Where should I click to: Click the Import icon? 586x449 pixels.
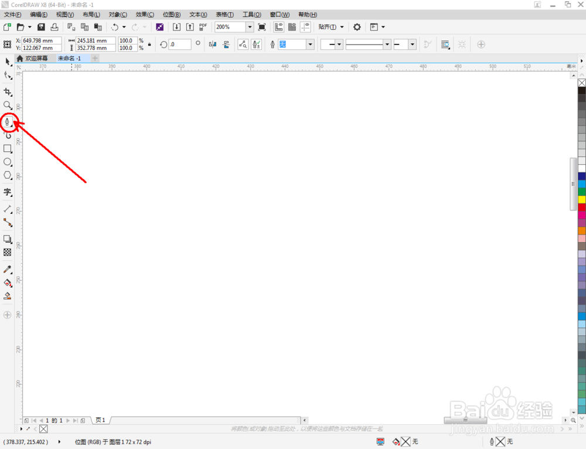click(x=176, y=27)
